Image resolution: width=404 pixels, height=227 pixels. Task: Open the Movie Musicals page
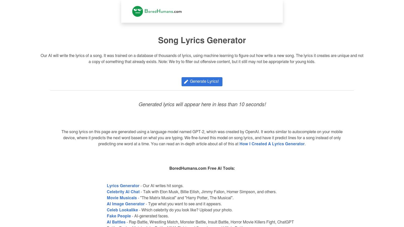pos(122,198)
